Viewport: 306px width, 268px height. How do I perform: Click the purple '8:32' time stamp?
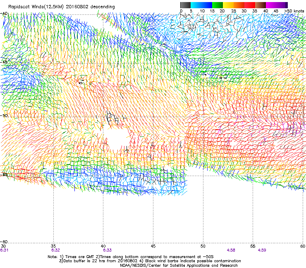click(55, 250)
